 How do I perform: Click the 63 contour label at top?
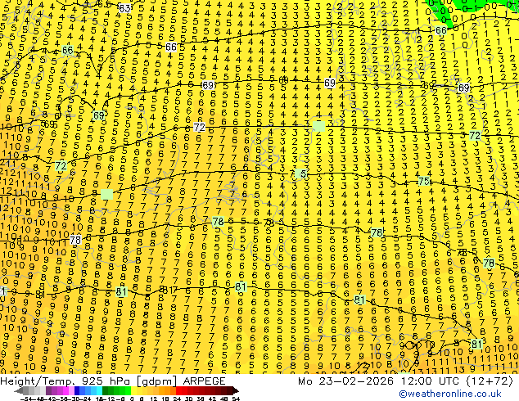pos(124,8)
